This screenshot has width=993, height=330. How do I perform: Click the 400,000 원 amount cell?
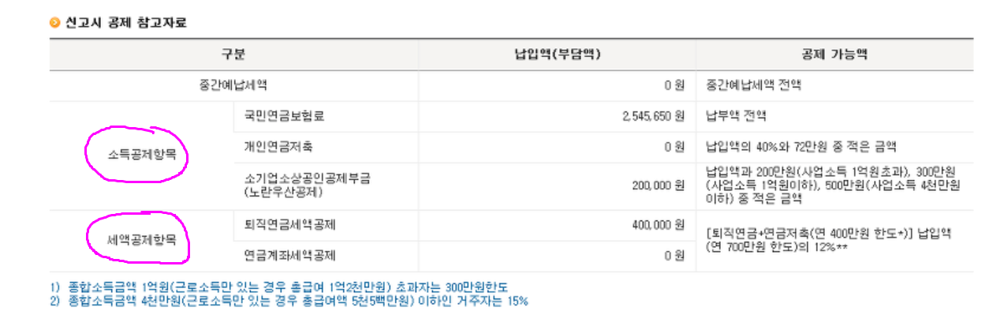pyautogui.click(x=658, y=225)
